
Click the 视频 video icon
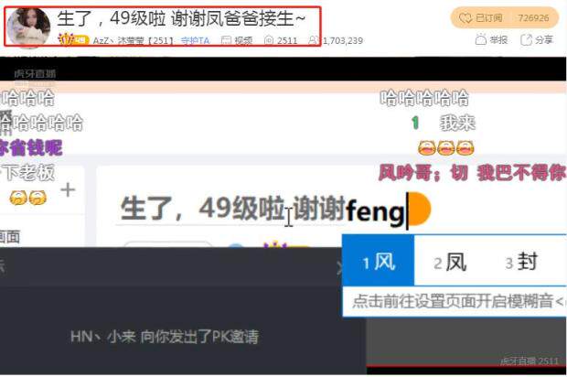(227, 40)
